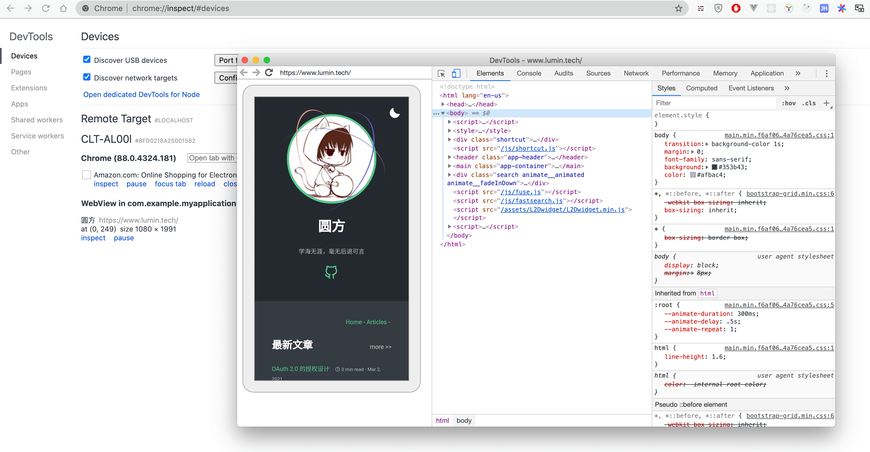The height and width of the screenshot is (452, 870).
Task: Click the html chip in Inherited from
Action: (x=707, y=293)
